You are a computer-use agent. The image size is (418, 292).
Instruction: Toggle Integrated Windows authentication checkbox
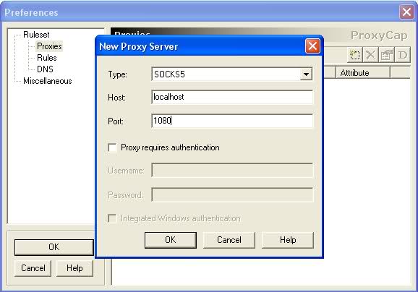click(112, 218)
